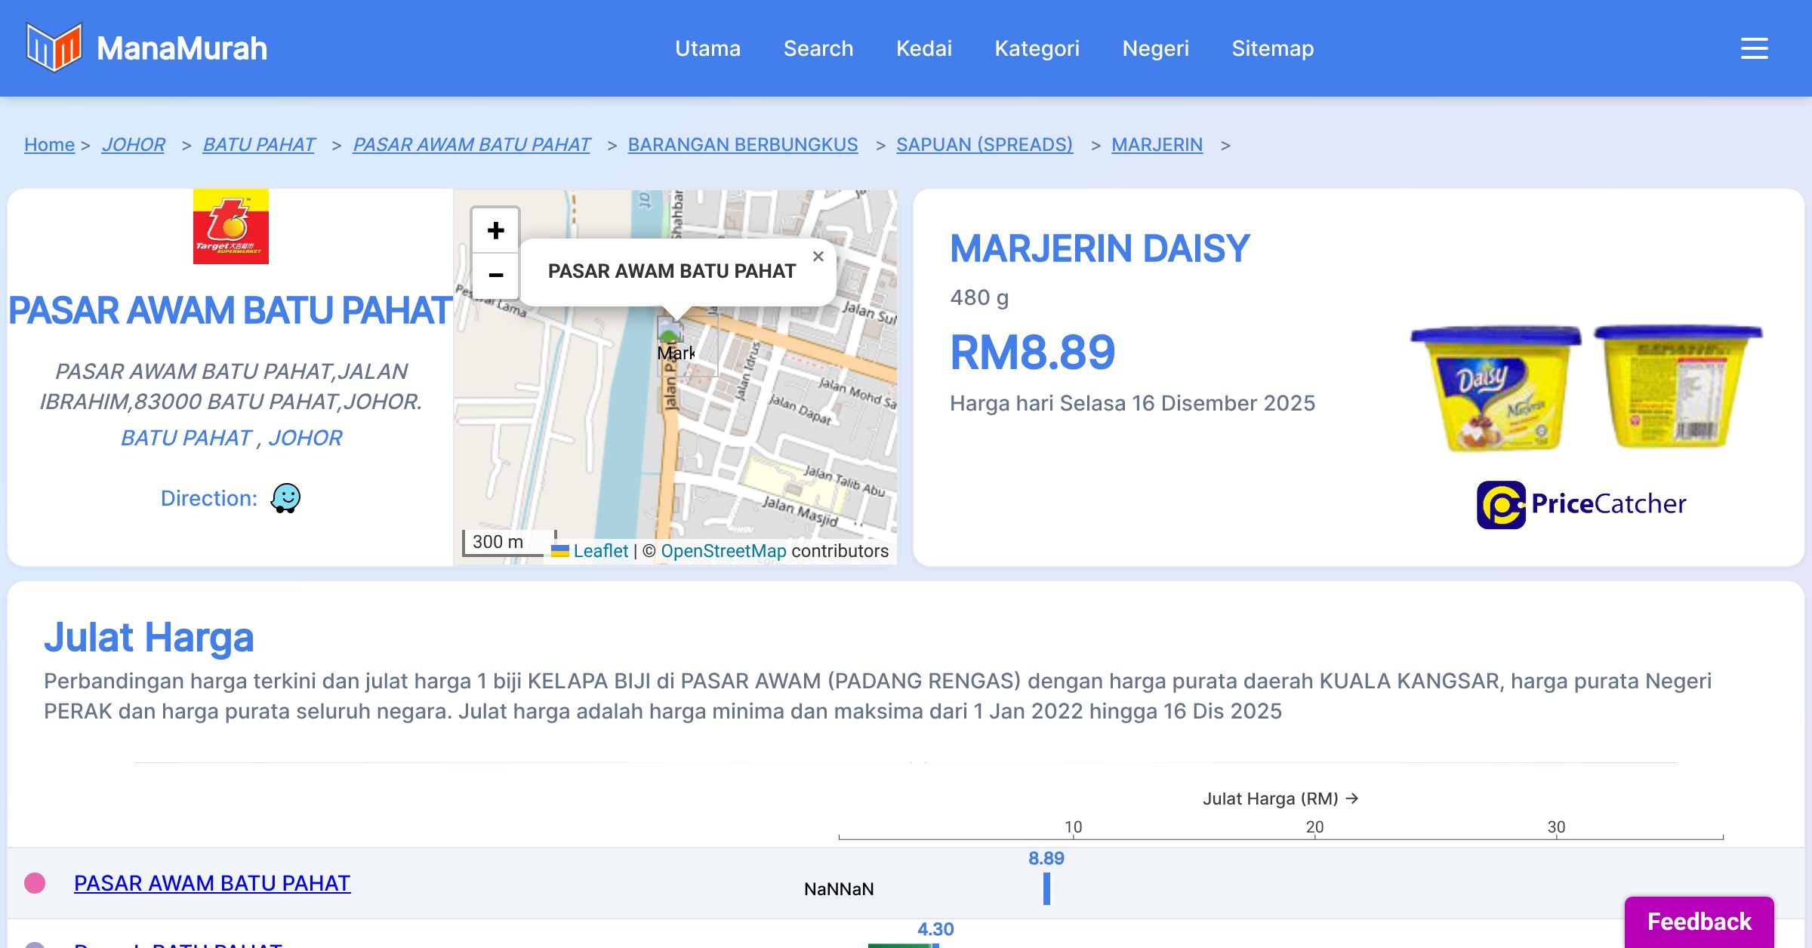
Task: Open the Kategori menu item
Action: tap(1037, 48)
